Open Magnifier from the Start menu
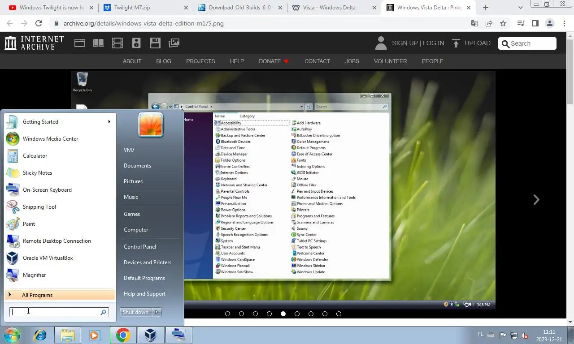The height and width of the screenshot is (344, 574). (60, 275)
